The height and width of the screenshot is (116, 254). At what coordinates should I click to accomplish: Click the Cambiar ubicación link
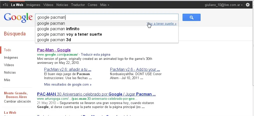pos(17,101)
